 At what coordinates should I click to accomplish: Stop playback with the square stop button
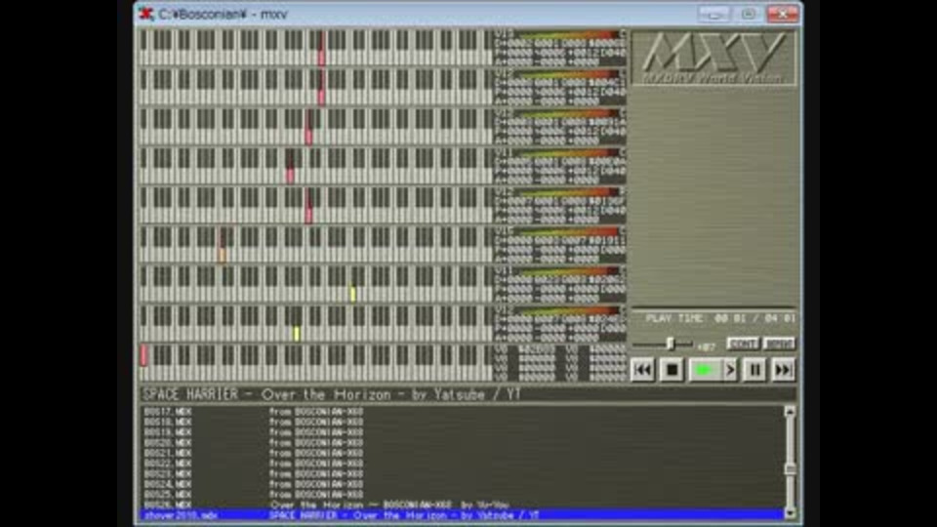672,370
